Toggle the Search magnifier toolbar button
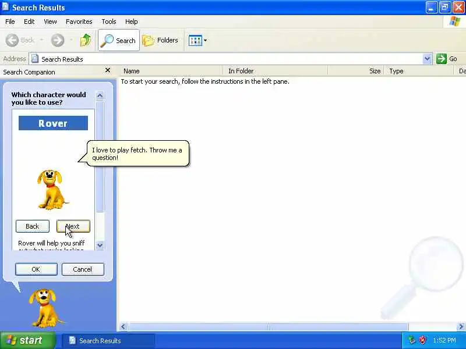Image resolution: width=466 pixels, height=349 pixels. [x=119, y=40]
